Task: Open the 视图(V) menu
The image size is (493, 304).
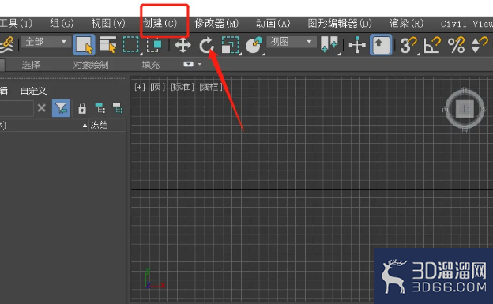Action: tap(108, 24)
